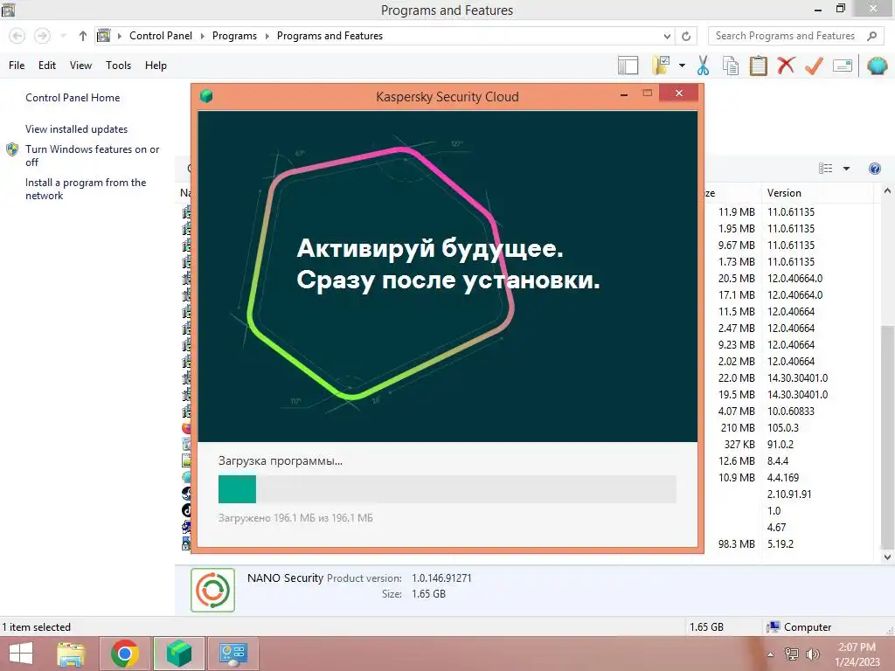Open the recent locations dropdown
The image size is (895, 671).
(x=63, y=36)
